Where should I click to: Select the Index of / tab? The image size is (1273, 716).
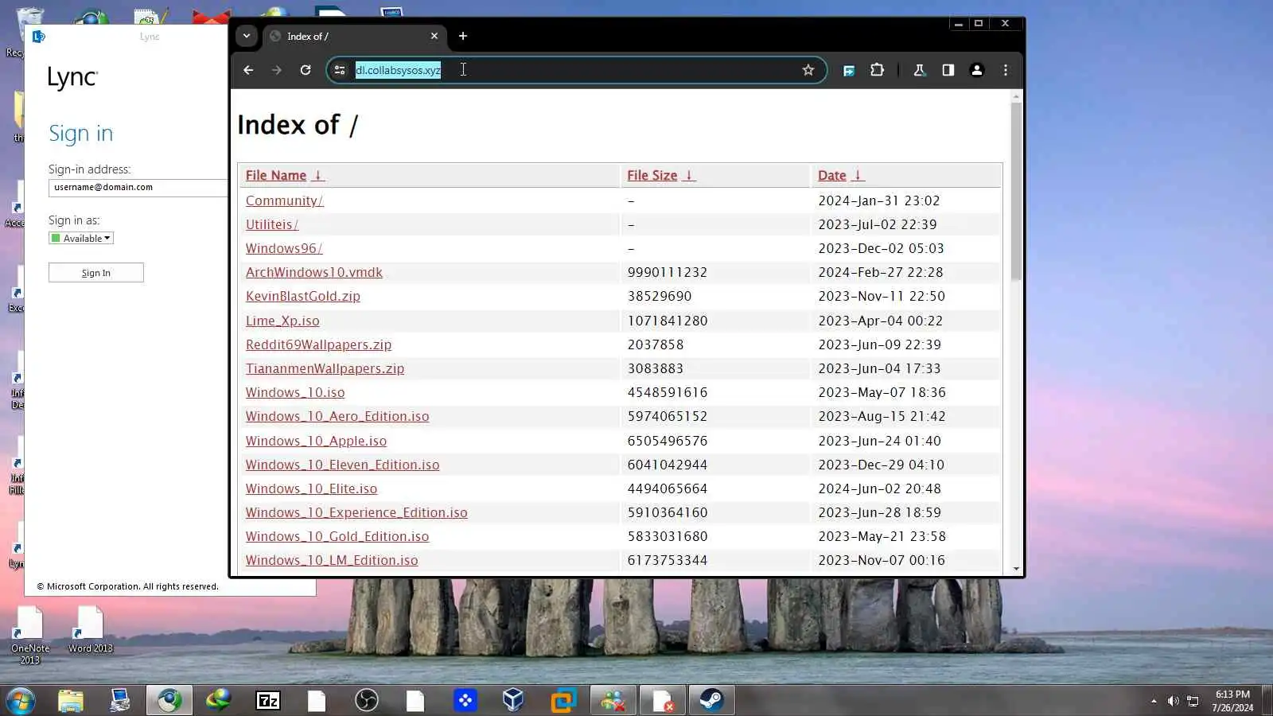click(x=353, y=36)
